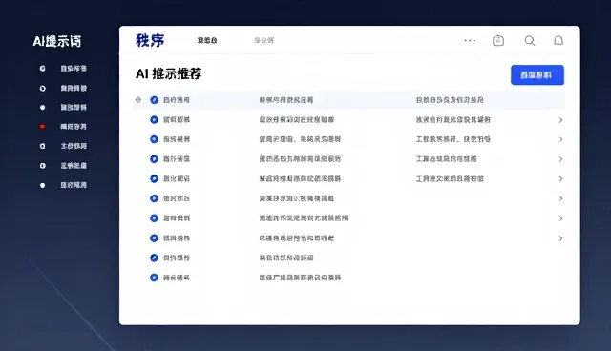Screen dimensions: 611x351
Task: Click the blue button beside AI heading
Action: 537,74
